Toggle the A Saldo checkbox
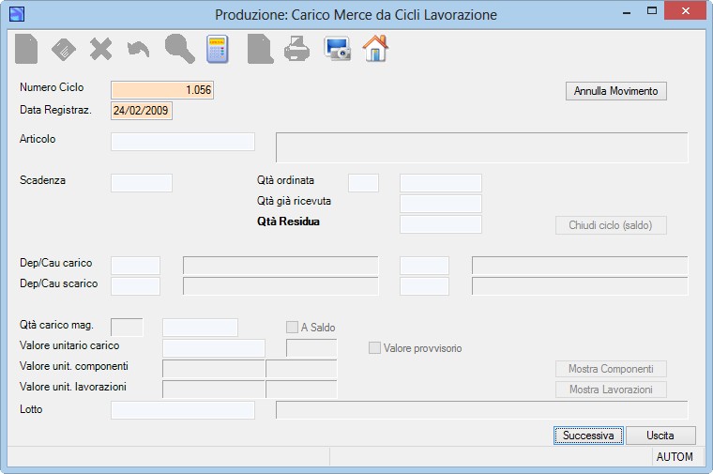 point(292,327)
